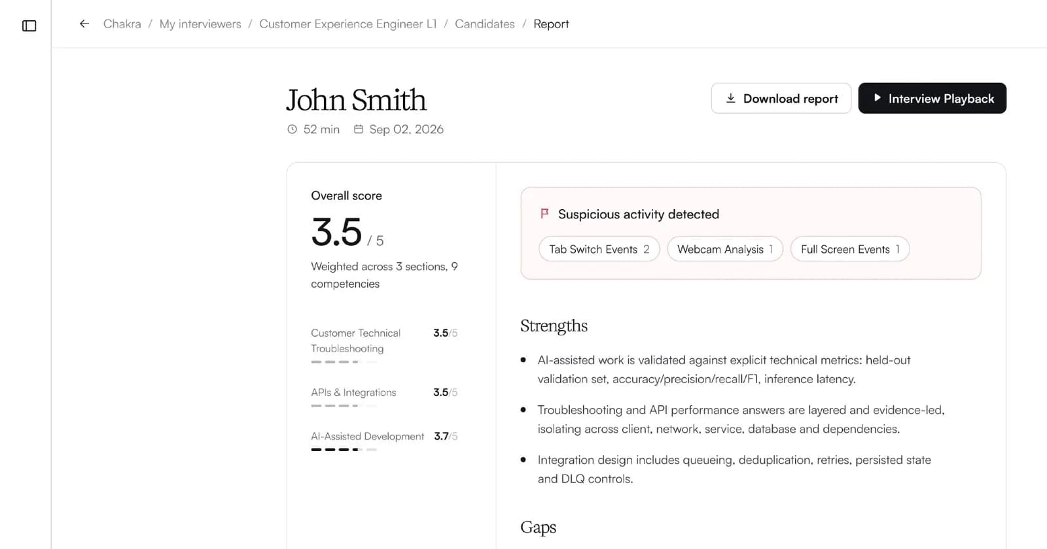The image size is (1047, 549).
Task: Go to My interviewers breadcrumb
Action: (x=200, y=24)
